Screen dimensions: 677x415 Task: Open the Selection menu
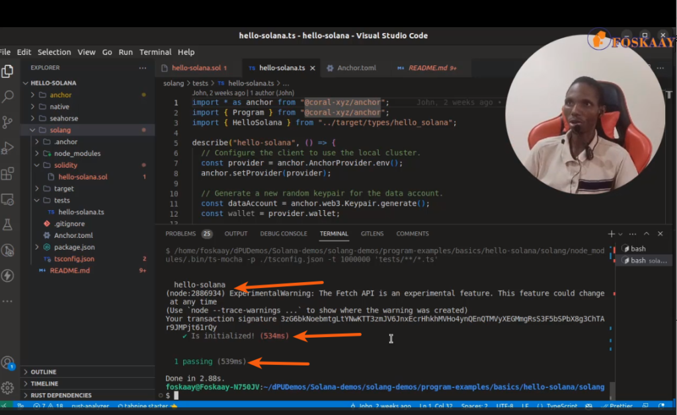(x=54, y=52)
